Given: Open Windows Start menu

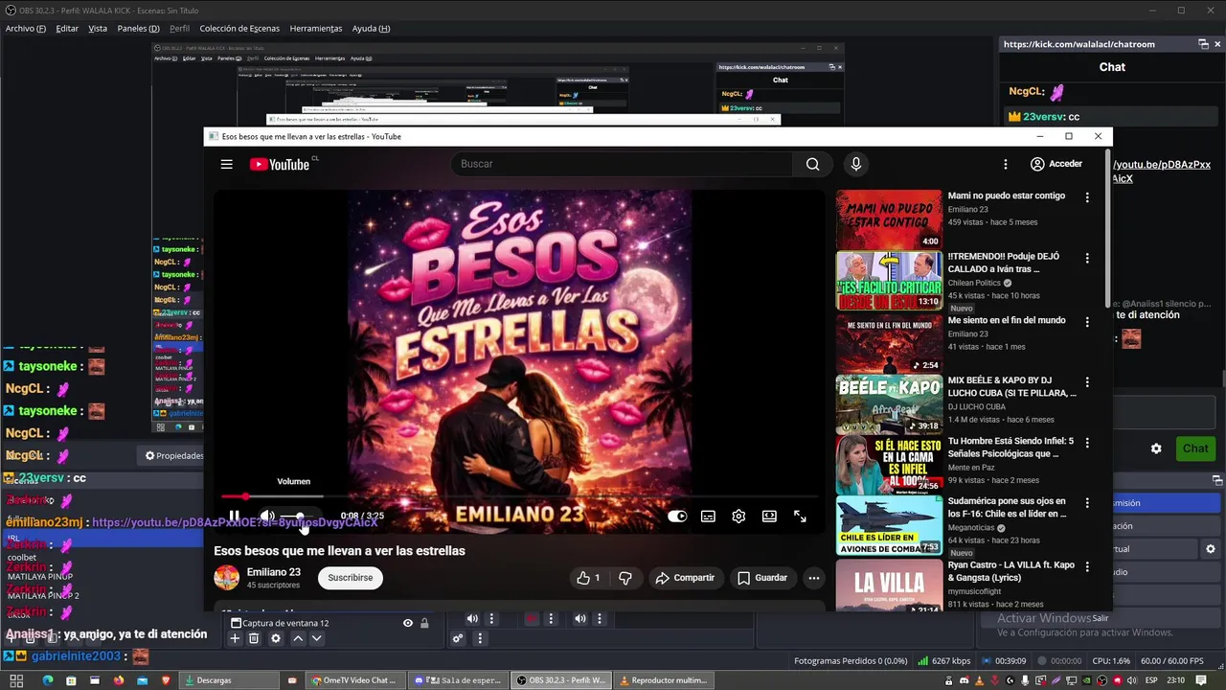Looking at the screenshot, I should point(16,680).
